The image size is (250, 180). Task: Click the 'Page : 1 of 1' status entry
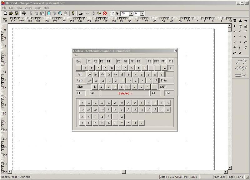235,177
